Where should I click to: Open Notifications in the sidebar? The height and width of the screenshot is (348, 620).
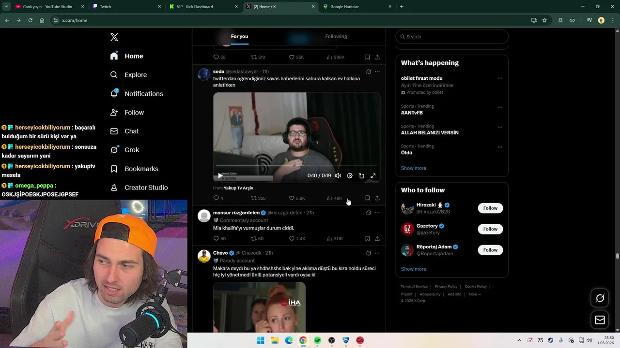tap(137, 94)
